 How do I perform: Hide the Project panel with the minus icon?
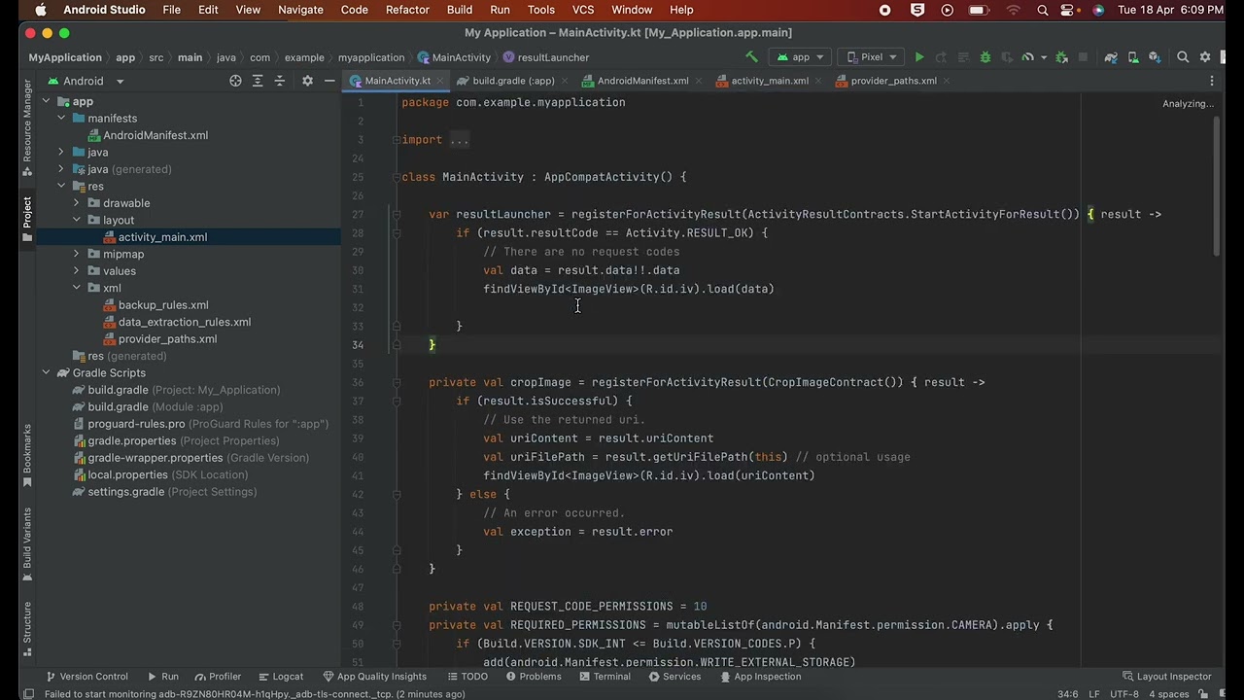pyautogui.click(x=329, y=81)
